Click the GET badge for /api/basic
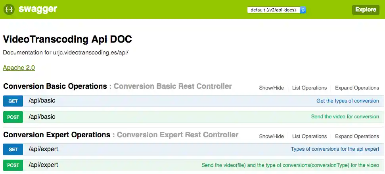The image size is (385, 174). point(13,101)
